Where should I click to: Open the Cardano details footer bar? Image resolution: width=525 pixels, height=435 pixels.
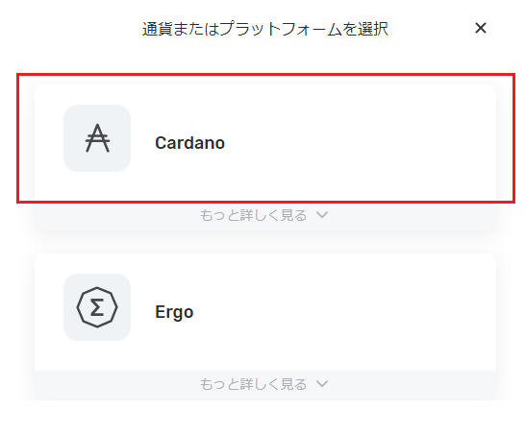(265, 215)
